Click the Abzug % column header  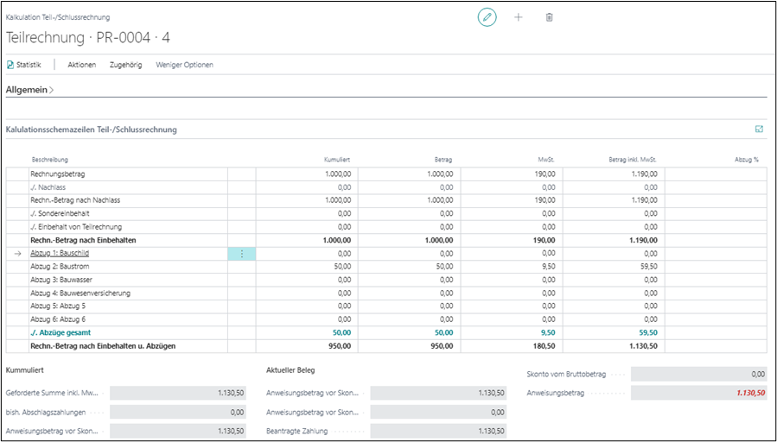pos(746,160)
